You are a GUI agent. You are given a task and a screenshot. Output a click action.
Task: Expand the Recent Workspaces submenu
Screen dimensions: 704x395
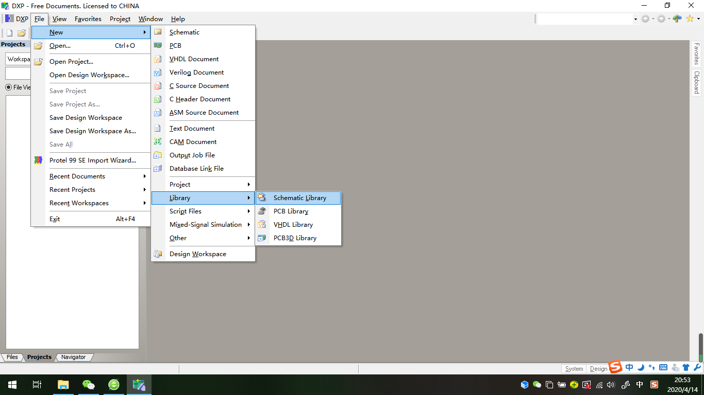pos(91,203)
